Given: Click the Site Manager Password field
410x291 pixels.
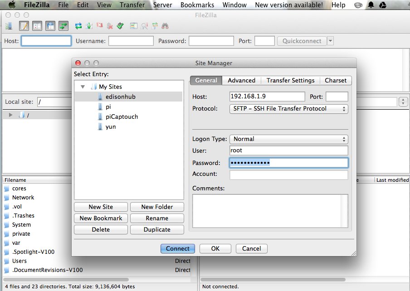Looking at the screenshot, I should tap(288, 163).
